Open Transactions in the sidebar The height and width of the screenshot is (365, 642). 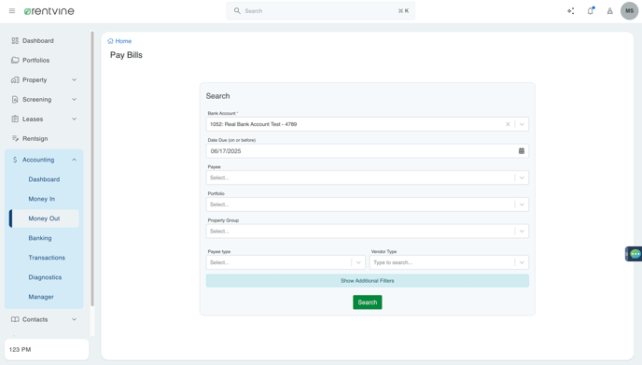click(47, 258)
